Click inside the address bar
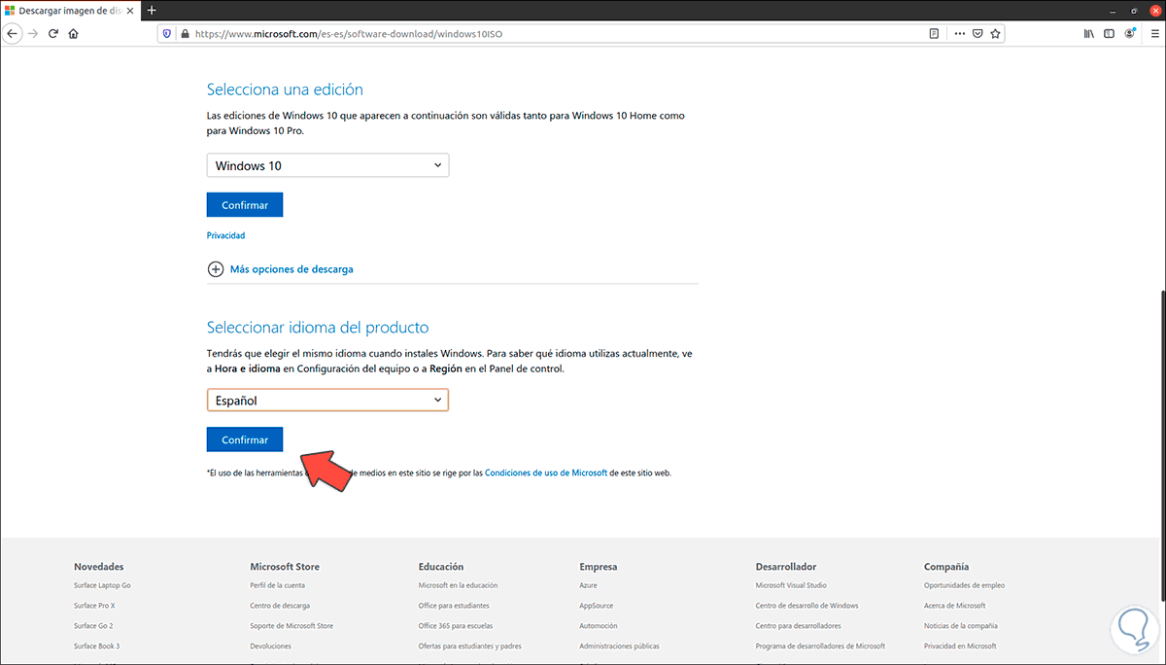 486,32
